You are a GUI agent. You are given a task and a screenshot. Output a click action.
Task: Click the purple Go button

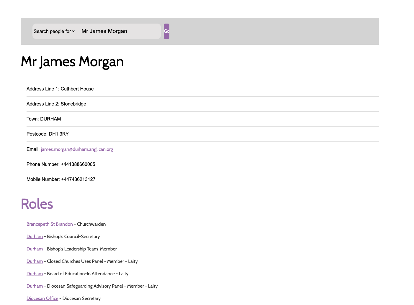(x=166, y=31)
